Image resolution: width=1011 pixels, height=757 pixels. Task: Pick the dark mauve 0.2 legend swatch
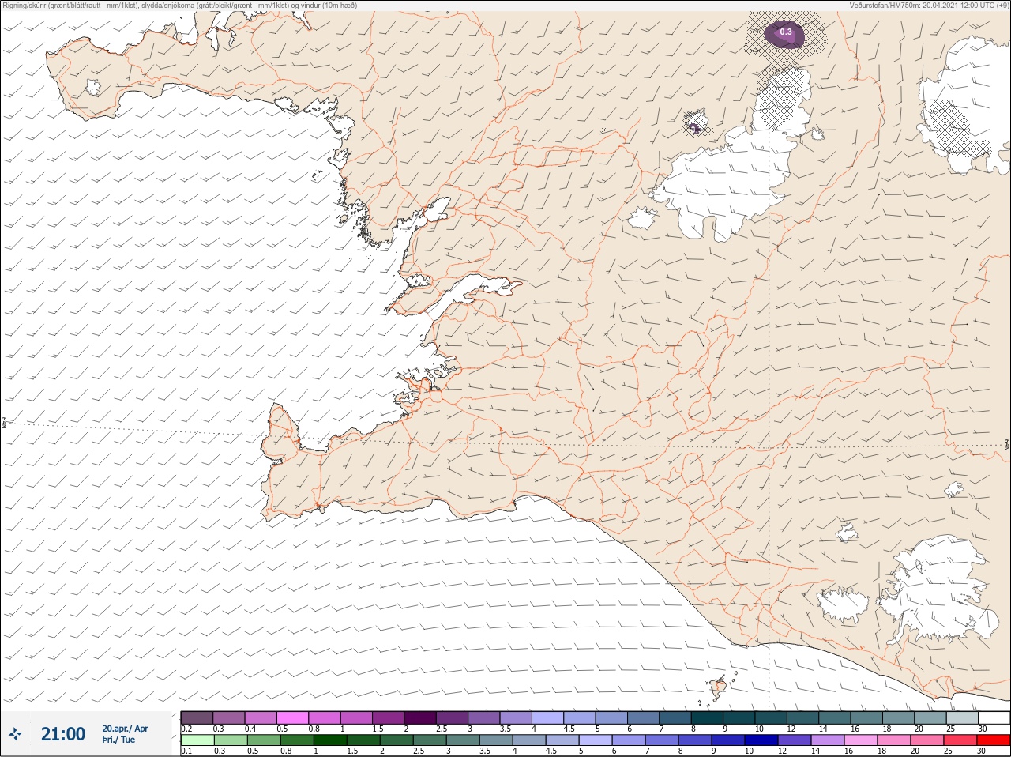coord(197,717)
